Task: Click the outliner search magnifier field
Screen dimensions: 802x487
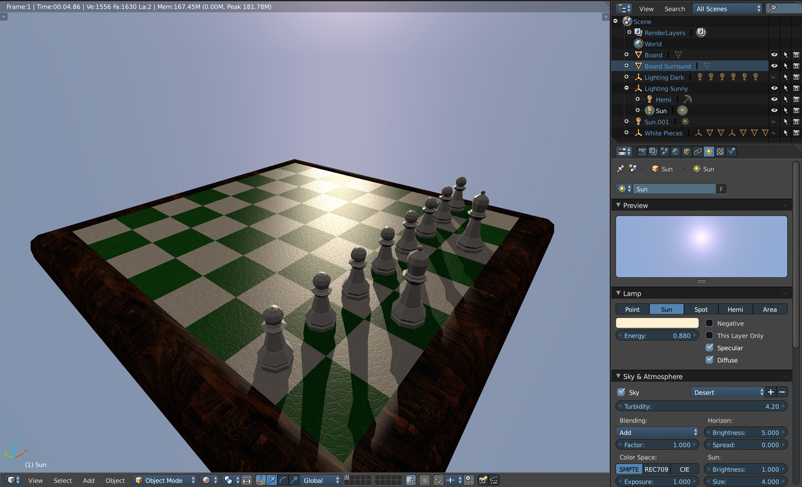Action: coord(781,9)
